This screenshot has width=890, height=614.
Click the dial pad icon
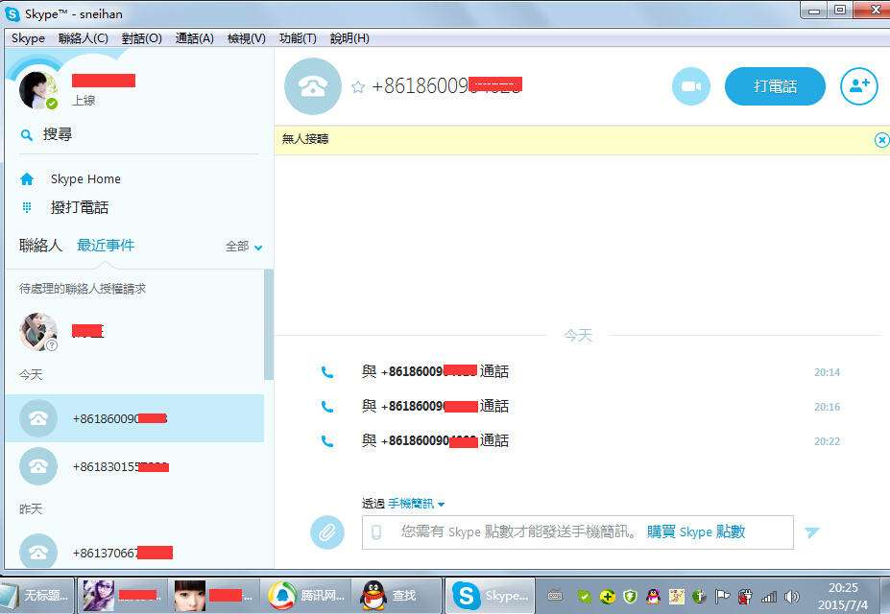click(x=27, y=207)
